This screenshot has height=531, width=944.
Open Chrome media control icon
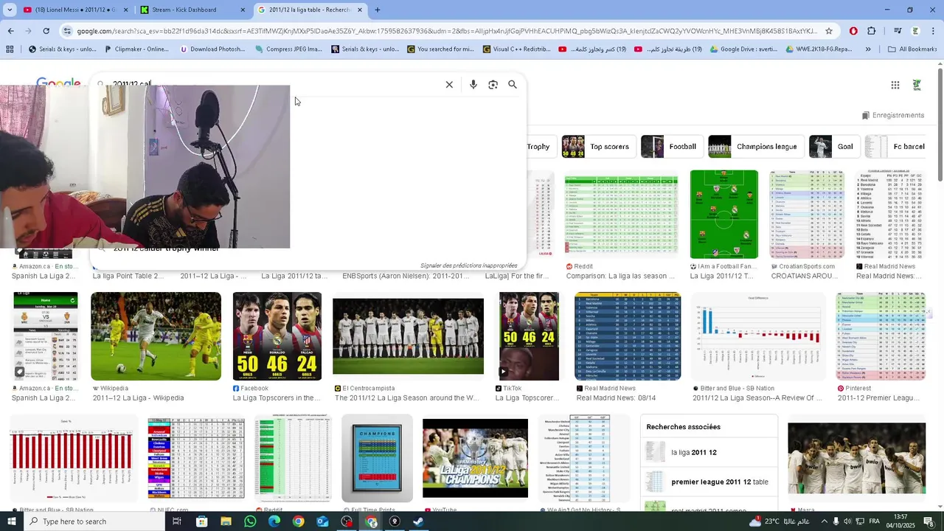click(898, 31)
